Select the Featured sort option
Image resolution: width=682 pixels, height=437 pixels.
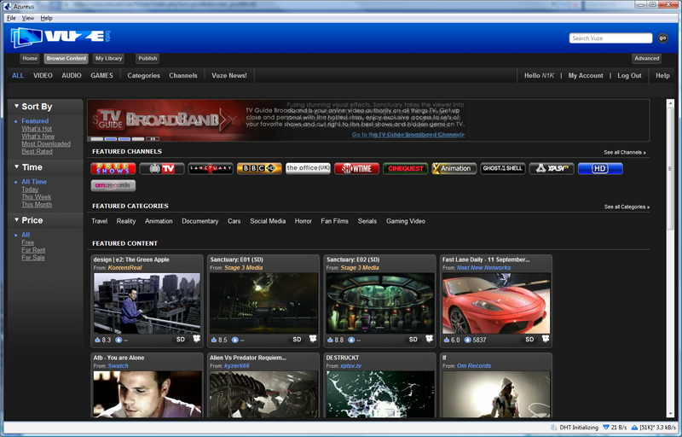35,121
